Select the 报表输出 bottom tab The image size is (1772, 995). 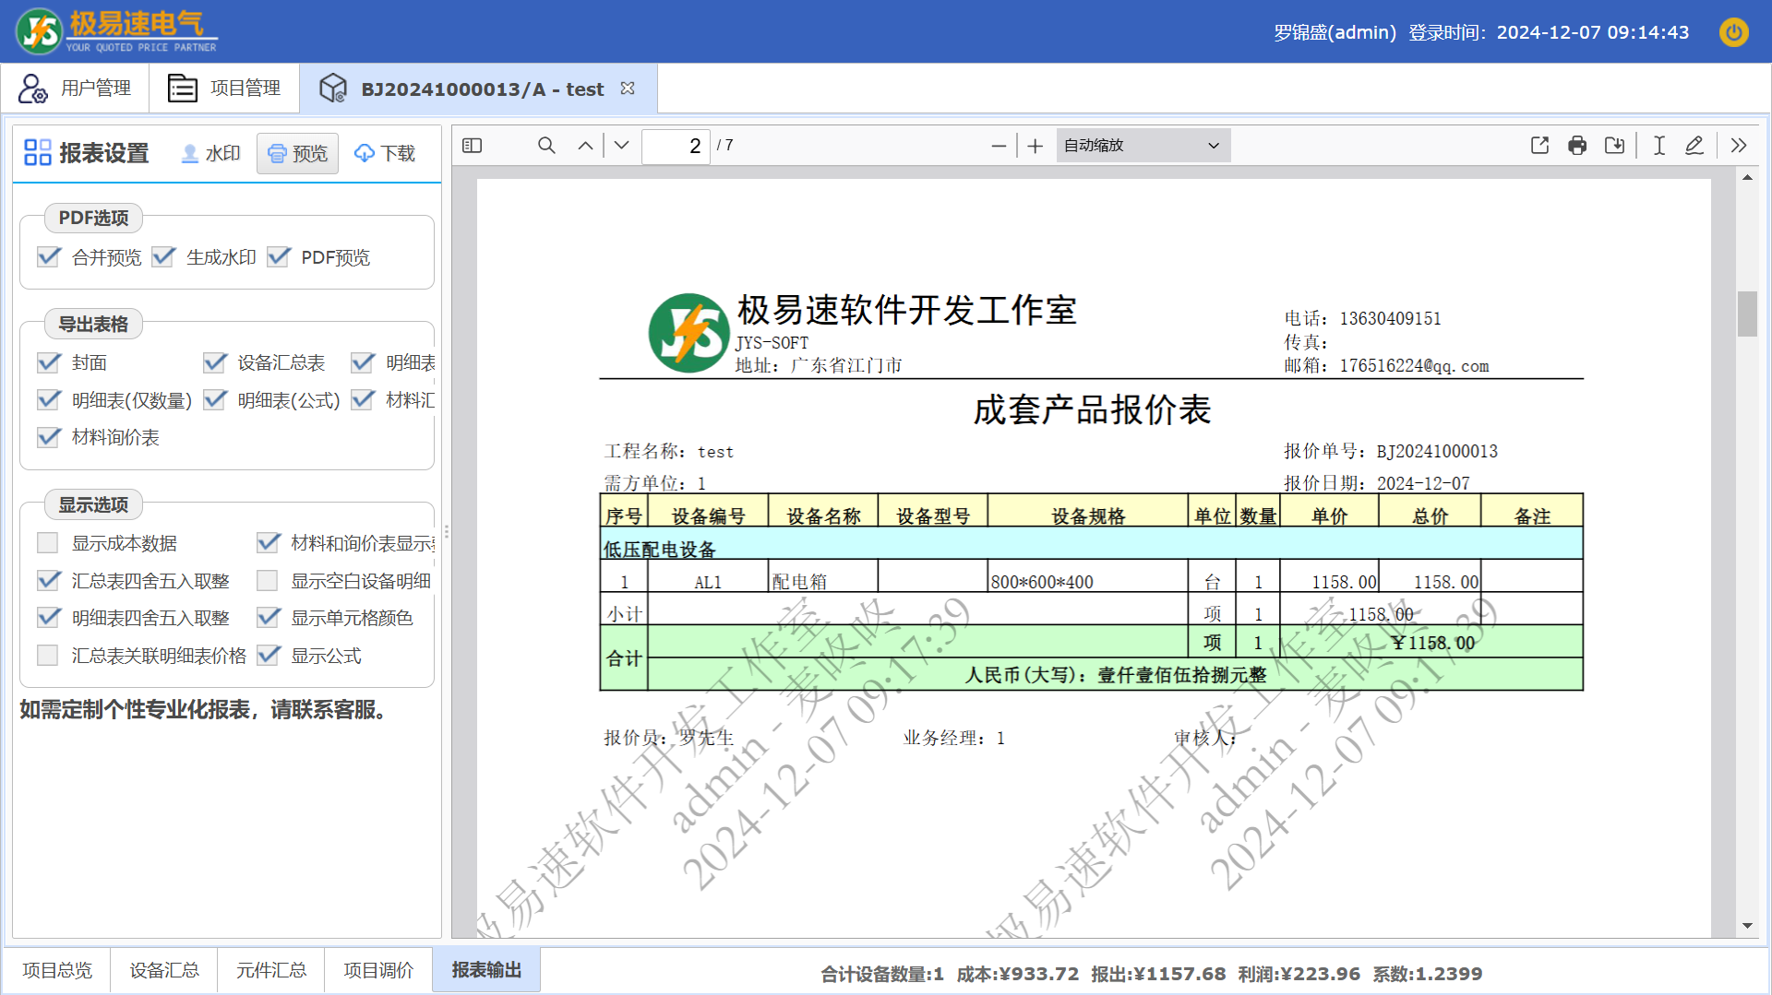[486, 970]
